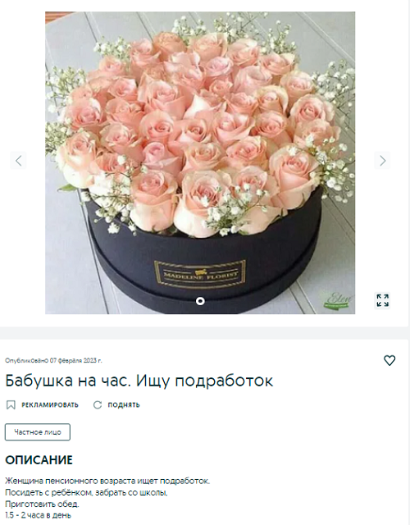Select the carousel dot indicator on photo
Screen dimensions: 410x525
(x=200, y=301)
